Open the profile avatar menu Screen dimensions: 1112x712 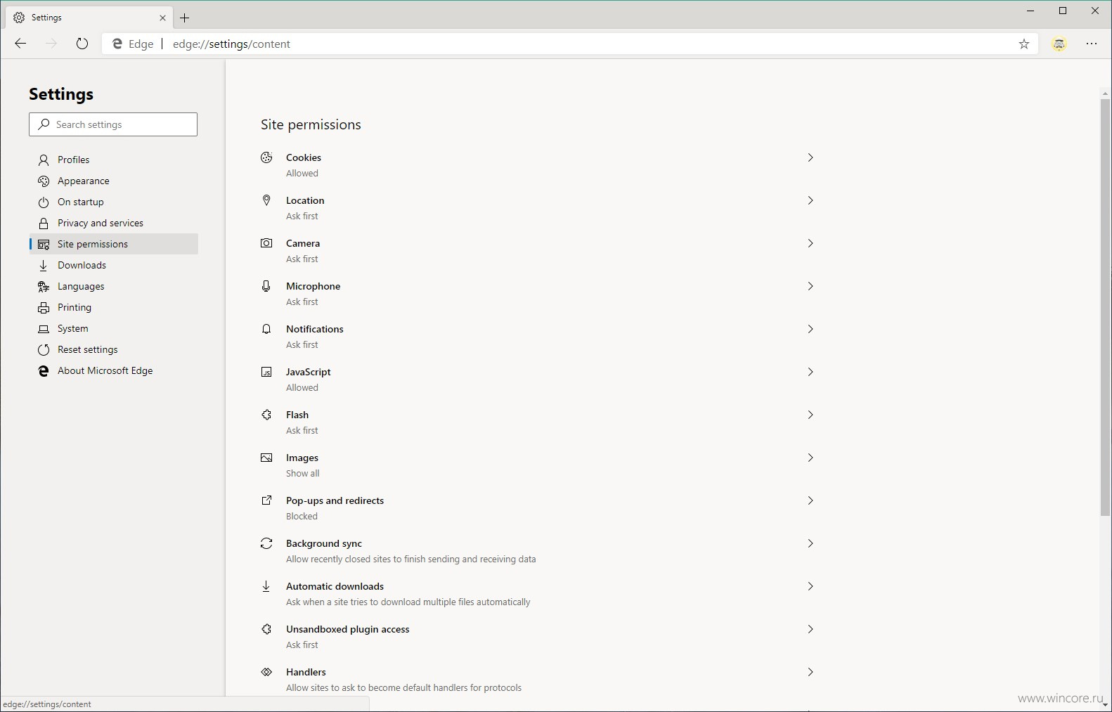1059,44
